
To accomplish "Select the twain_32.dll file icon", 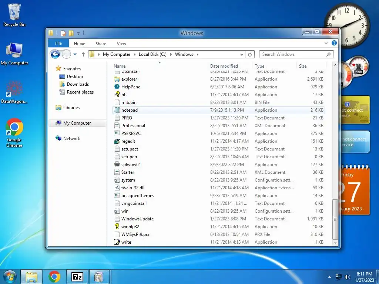I will [x=117, y=187].
